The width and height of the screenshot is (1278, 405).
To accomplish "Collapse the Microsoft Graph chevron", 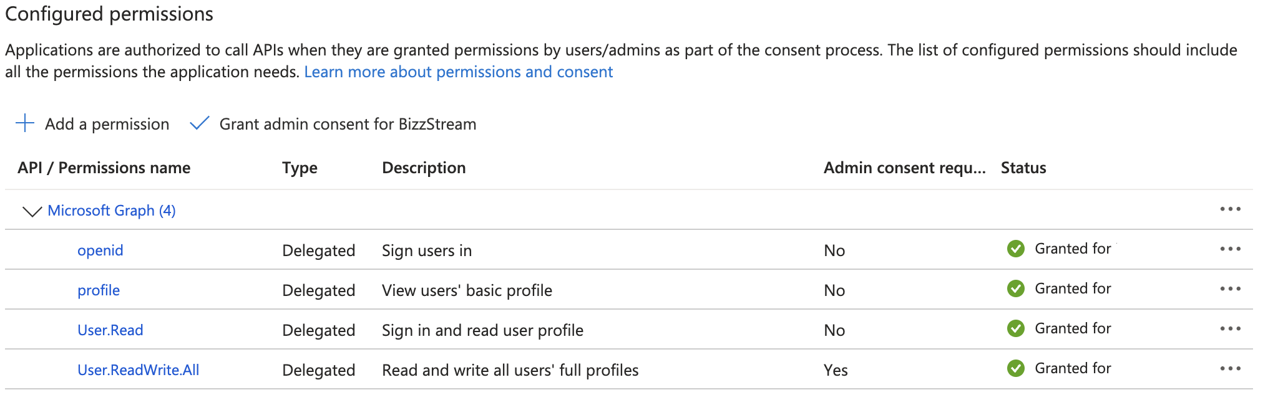I will tap(32, 212).
